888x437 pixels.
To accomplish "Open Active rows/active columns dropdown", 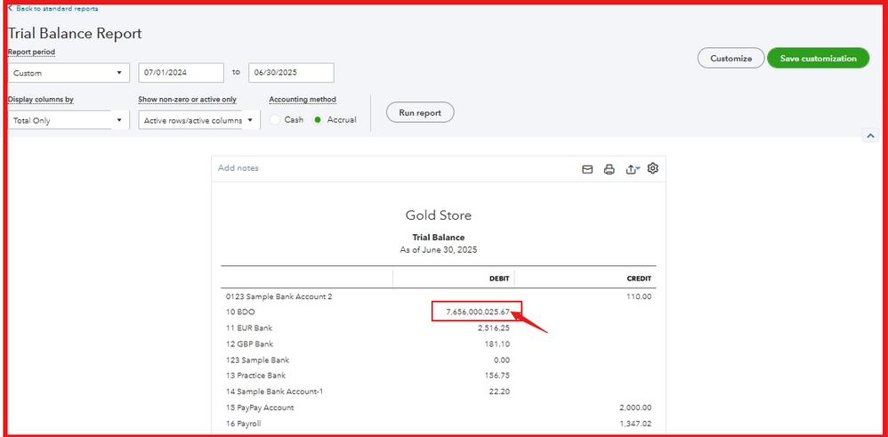I will (198, 120).
